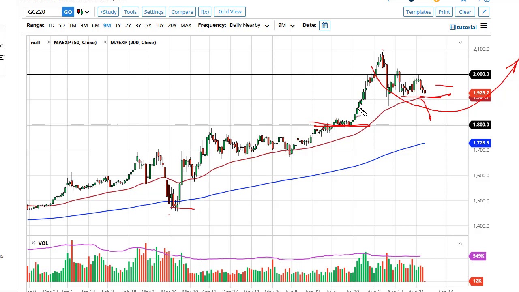The width and height of the screenshot is (519, 292).
Task: Remove the MAEXP (50, Close) indicator
Action: [x=49, y=42]
